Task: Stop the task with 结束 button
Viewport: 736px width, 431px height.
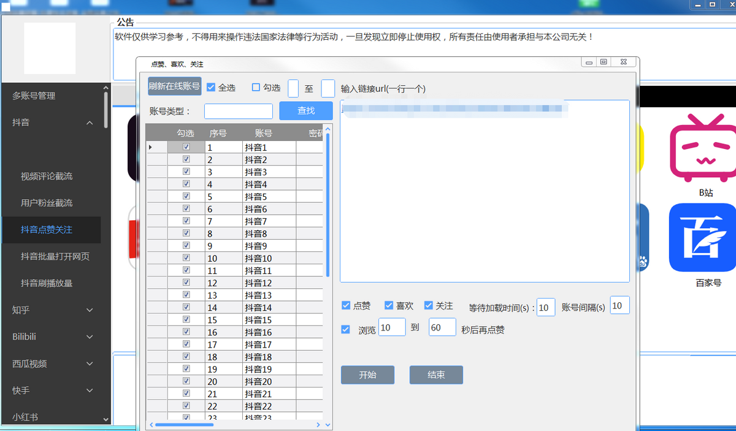Action: (436, 375)
